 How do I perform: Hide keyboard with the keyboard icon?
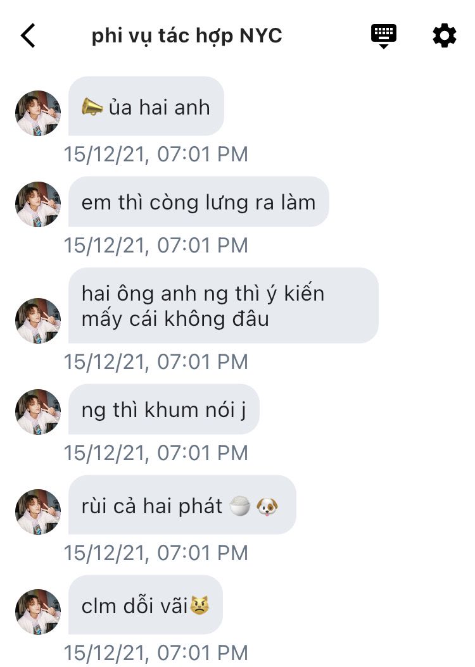(x=384, y=36)
